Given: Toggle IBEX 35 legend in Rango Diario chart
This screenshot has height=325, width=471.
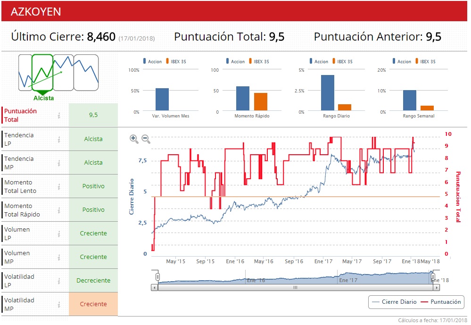Looking at the screenshot, I should 342,61.
